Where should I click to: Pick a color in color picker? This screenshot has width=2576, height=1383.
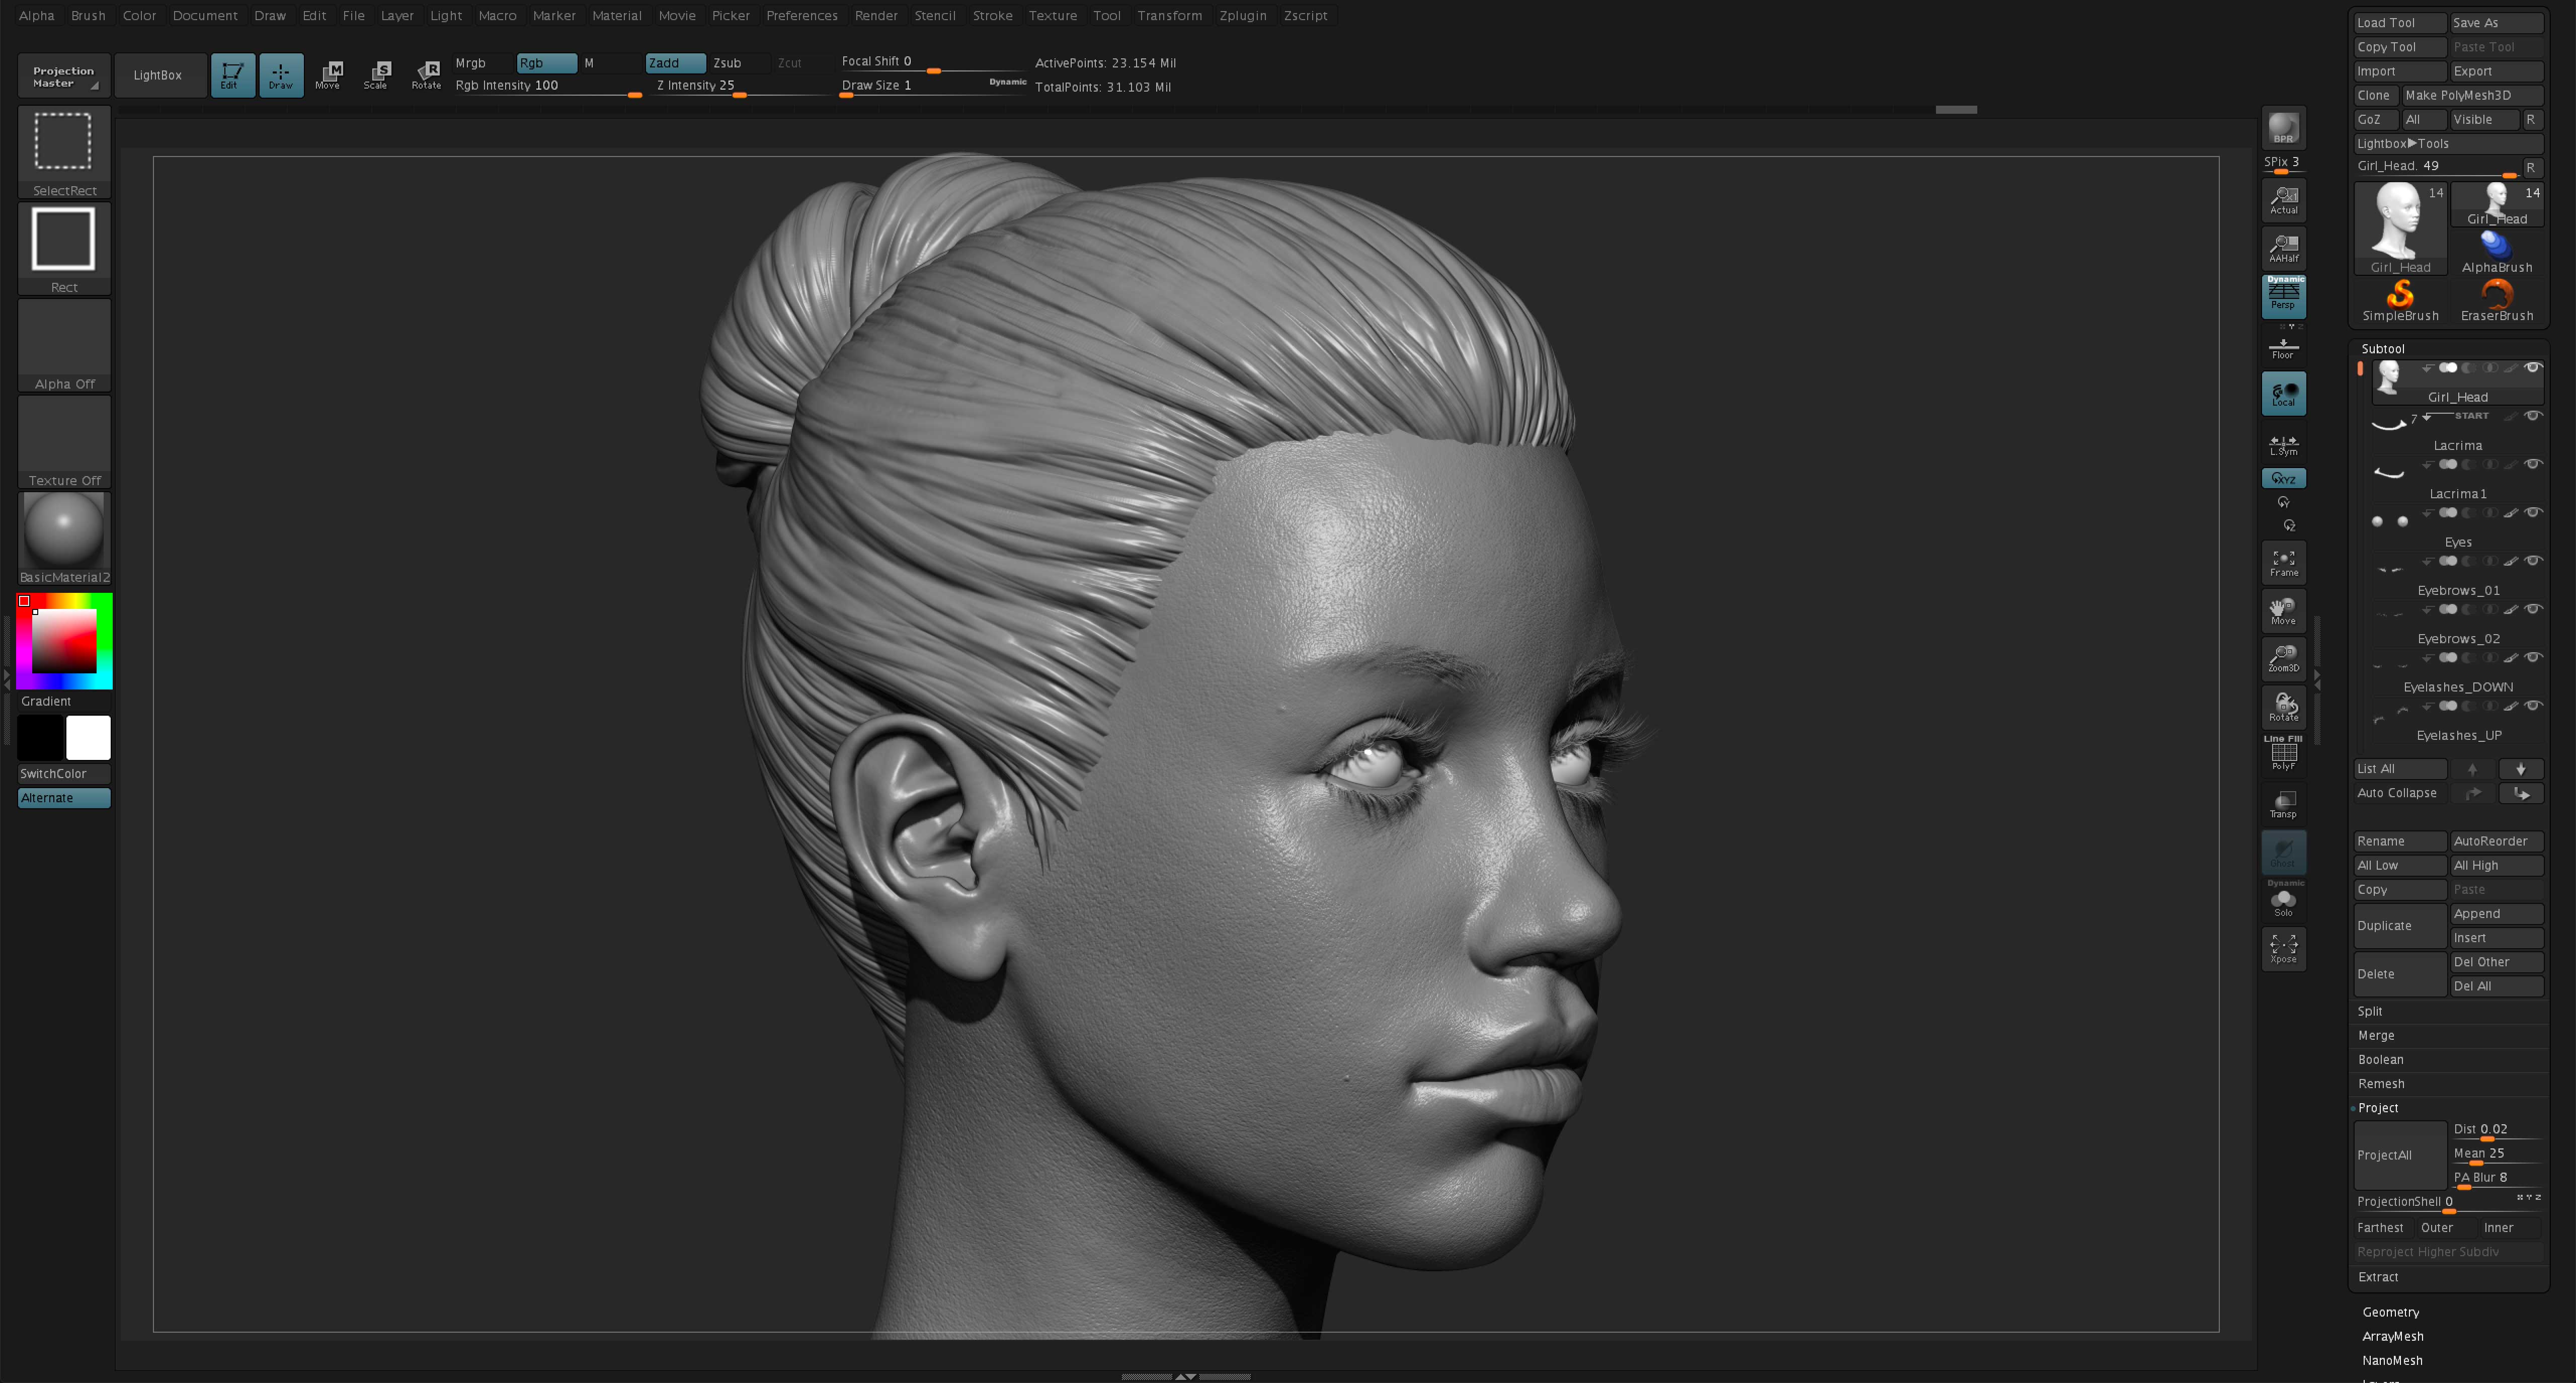64,641
